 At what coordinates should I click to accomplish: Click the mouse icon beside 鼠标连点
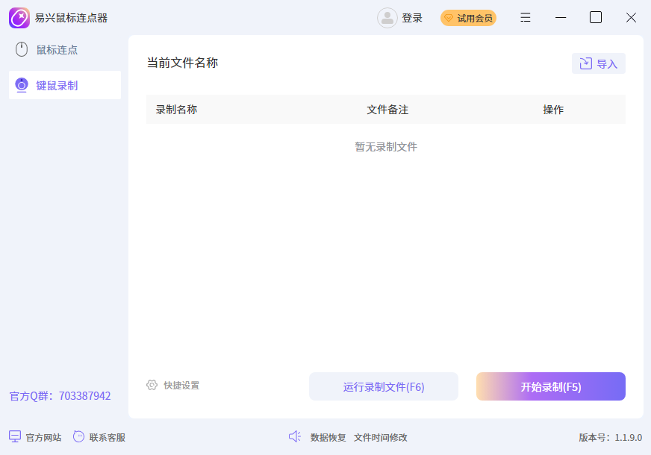(22, 49)
